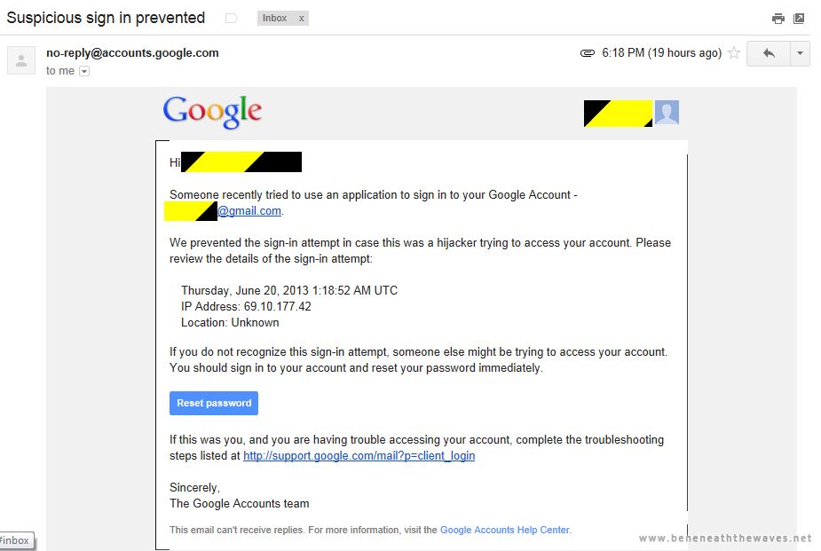This screenshot has width=821, height=551.
Task: Toggle the importance marker next to subject
Action: pyautogui.click(x=231, y=19)
